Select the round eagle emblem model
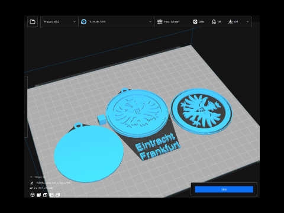 [x=201, y=111]
